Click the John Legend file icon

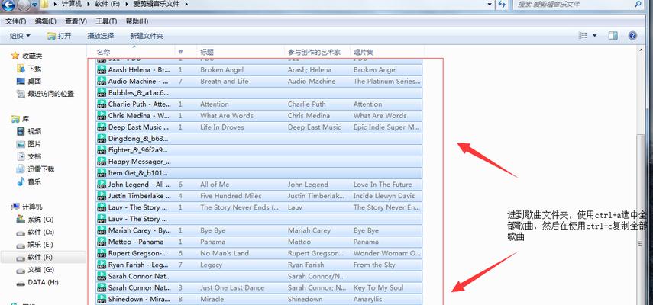tap(102, 184)
